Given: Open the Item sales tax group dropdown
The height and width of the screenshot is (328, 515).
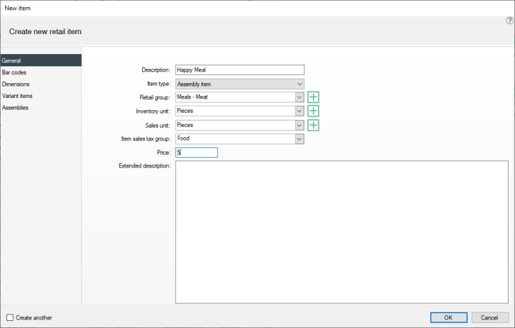Looking at the screenshot, I should tap(299, 139).
